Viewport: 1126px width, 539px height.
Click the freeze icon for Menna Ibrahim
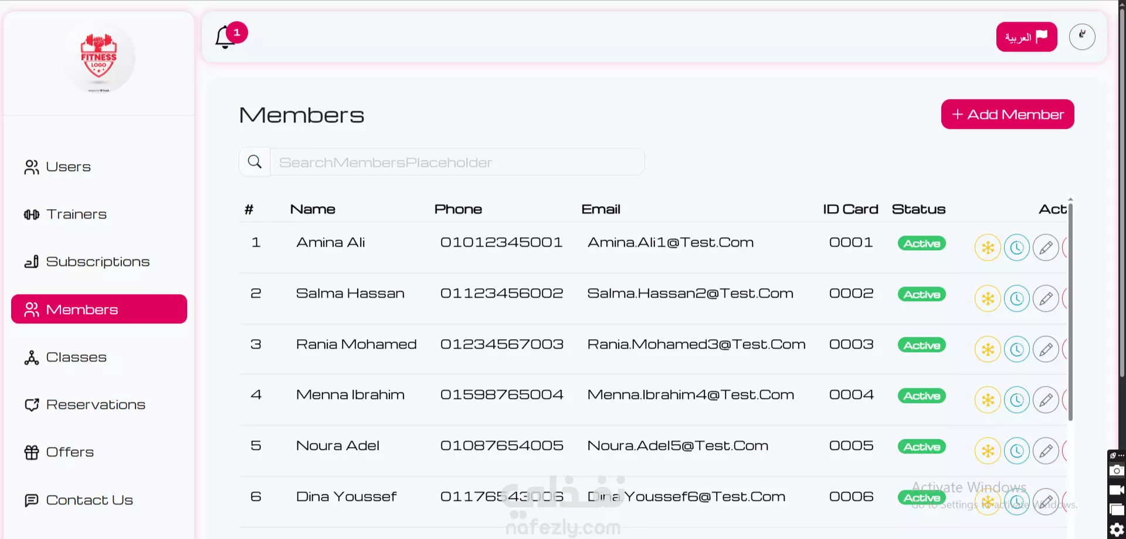click(x=988, y=400)
